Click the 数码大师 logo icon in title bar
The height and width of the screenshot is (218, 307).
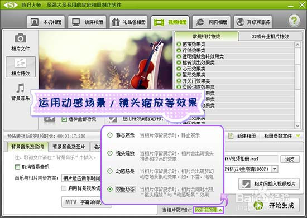(11, 5)
